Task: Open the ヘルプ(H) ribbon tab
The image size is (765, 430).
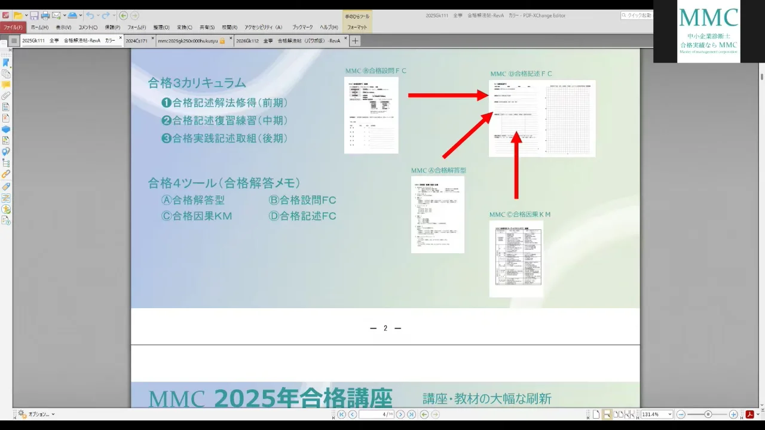Action: click(x=329, y=27)
